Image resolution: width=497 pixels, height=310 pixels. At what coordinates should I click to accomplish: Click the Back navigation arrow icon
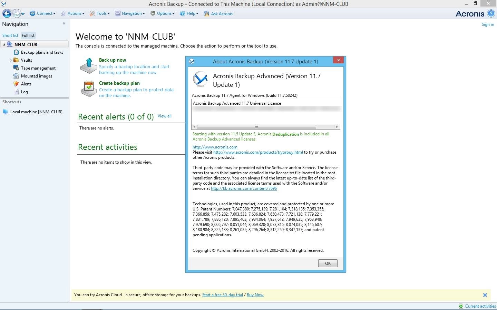(x=7, y=13)
